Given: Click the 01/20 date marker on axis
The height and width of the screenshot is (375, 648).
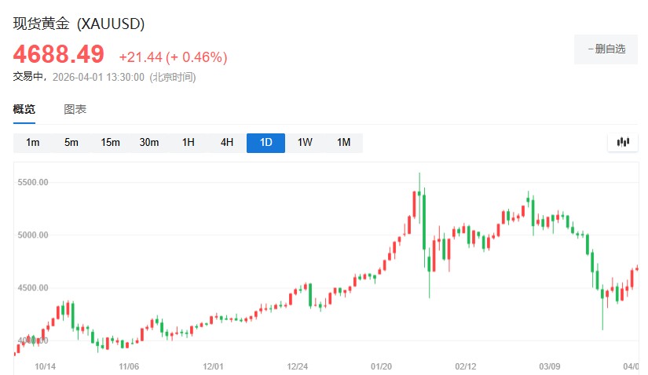Looking at the screenshot, I should (x=382, y=366).
